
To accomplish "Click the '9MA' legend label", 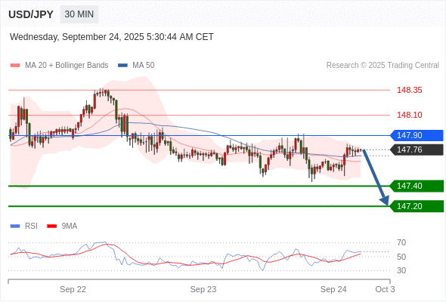I will [70, 226].
